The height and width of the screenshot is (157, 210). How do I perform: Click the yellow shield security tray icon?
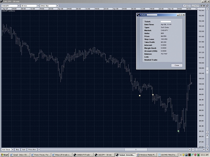click(x=183, y=155)
